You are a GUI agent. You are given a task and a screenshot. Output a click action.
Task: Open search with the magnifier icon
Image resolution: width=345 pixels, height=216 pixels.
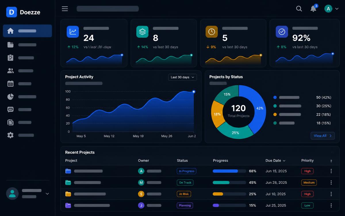click(299, 9)
